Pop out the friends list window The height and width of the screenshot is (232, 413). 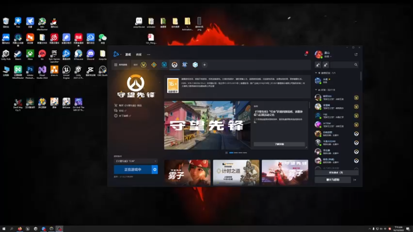tap(356, 55)
